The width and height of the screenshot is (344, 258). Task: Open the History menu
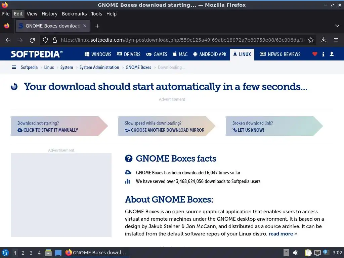50,14
